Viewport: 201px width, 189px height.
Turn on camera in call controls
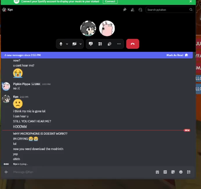click(x=74, y=44)
